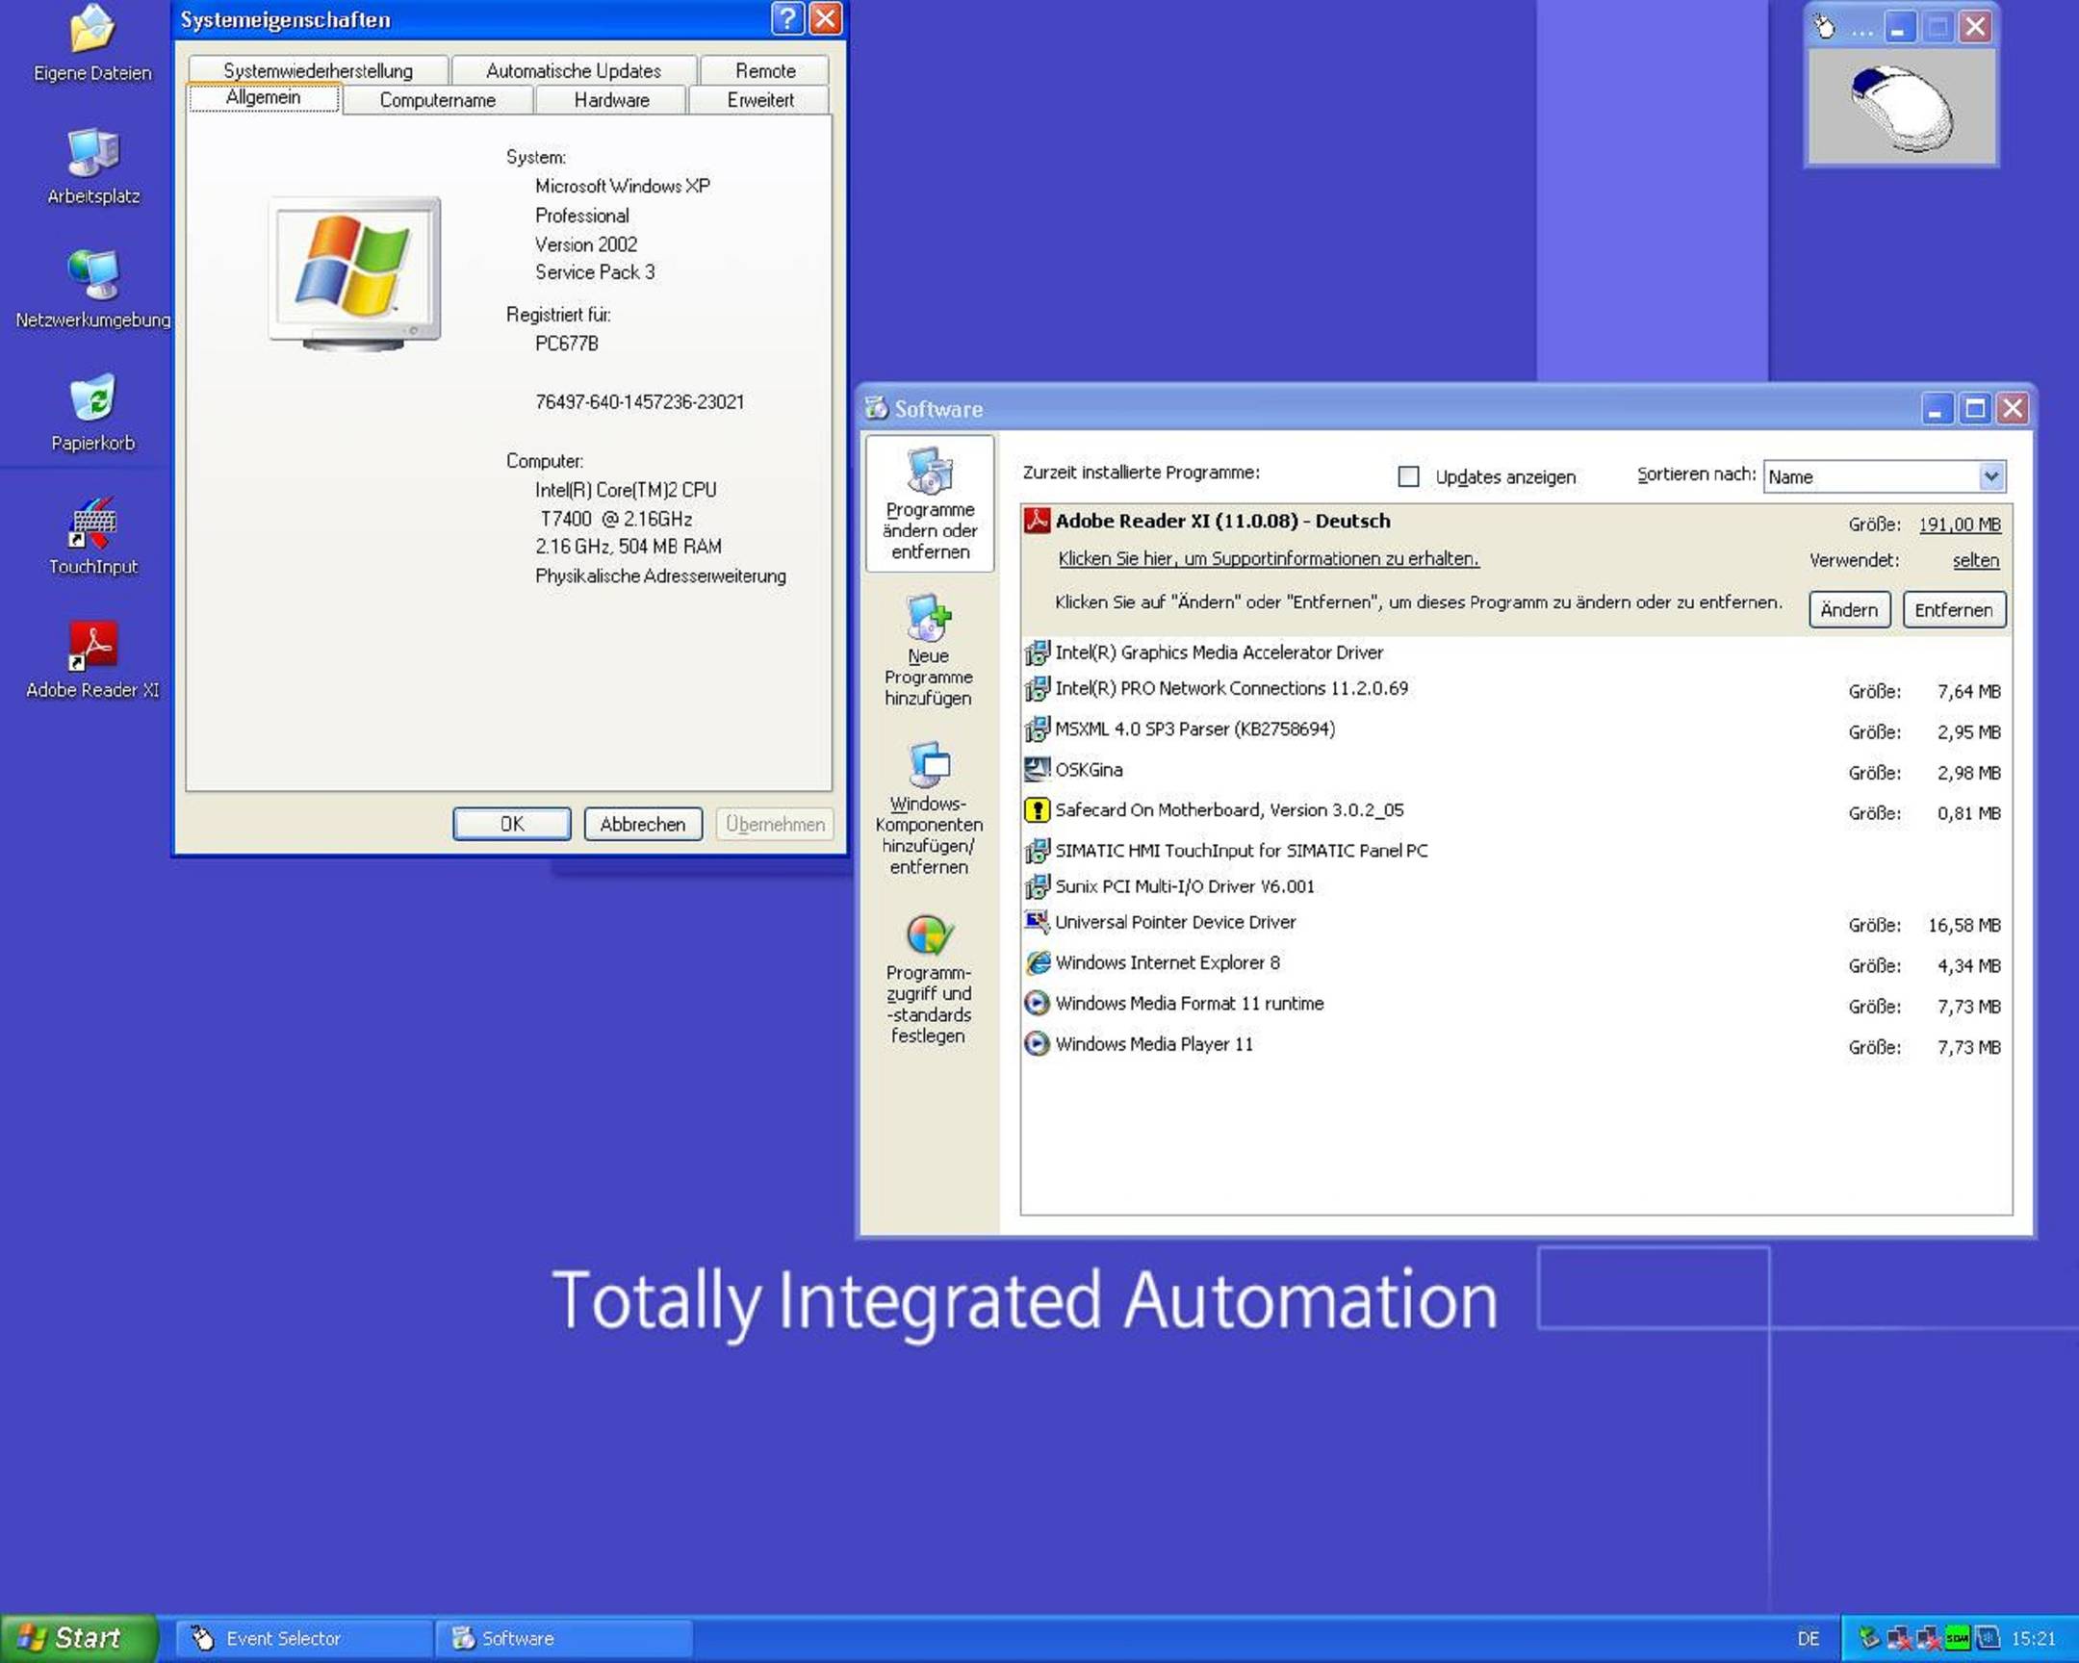Select 'SIMATIC HMI TouchInput for SIMATIC Panel PC' row
Image resolution: width=2079 pixels, height=1663 pixels.
(1516, 851)
